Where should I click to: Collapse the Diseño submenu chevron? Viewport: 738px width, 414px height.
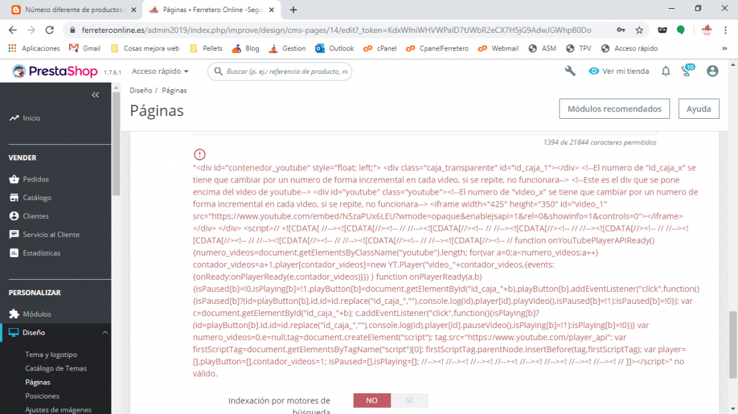coord(105,333)
